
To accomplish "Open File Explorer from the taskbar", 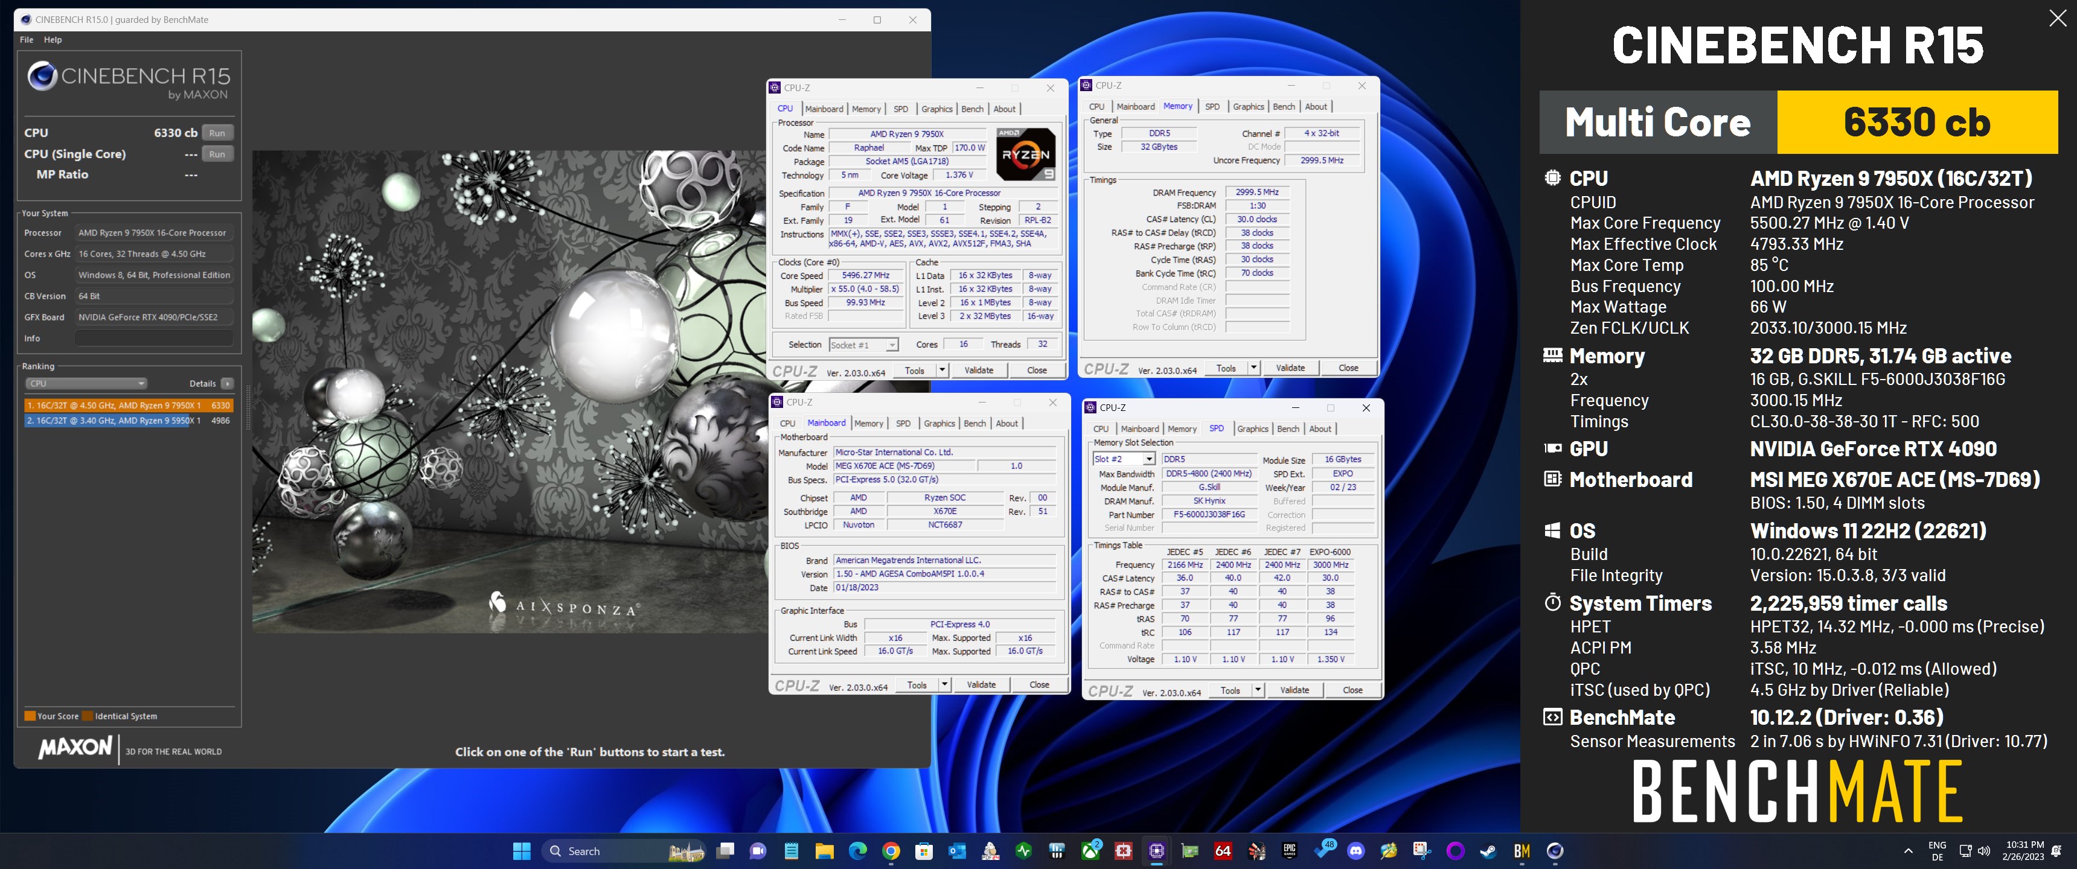I will point(824,850).
